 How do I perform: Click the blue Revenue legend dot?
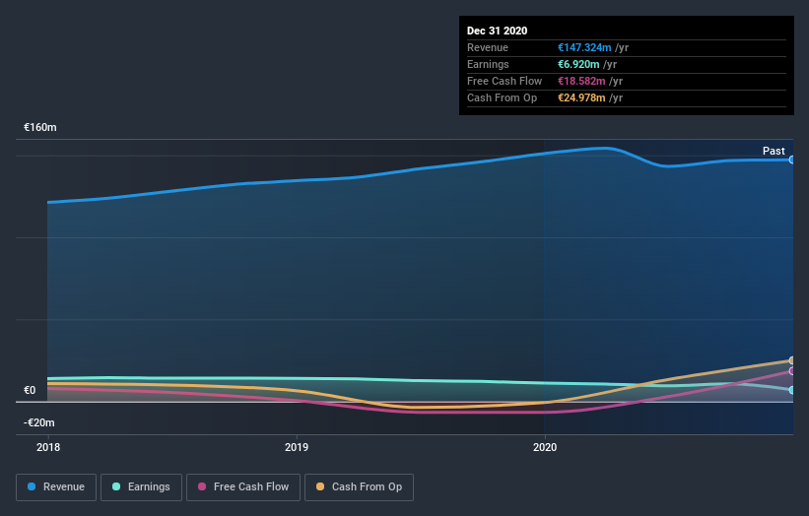(32, 486)
